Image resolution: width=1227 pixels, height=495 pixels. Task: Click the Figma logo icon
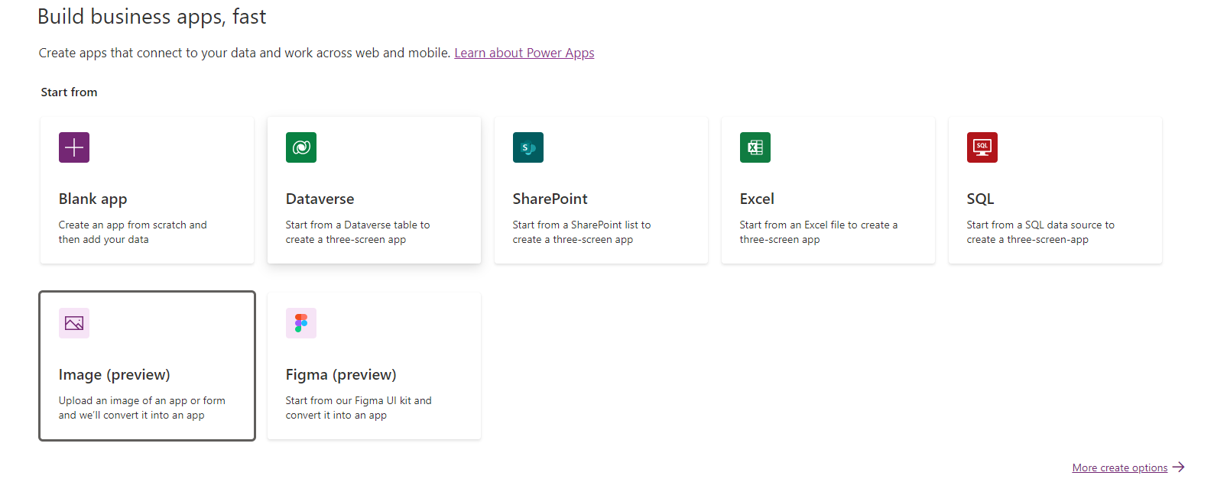301,323
